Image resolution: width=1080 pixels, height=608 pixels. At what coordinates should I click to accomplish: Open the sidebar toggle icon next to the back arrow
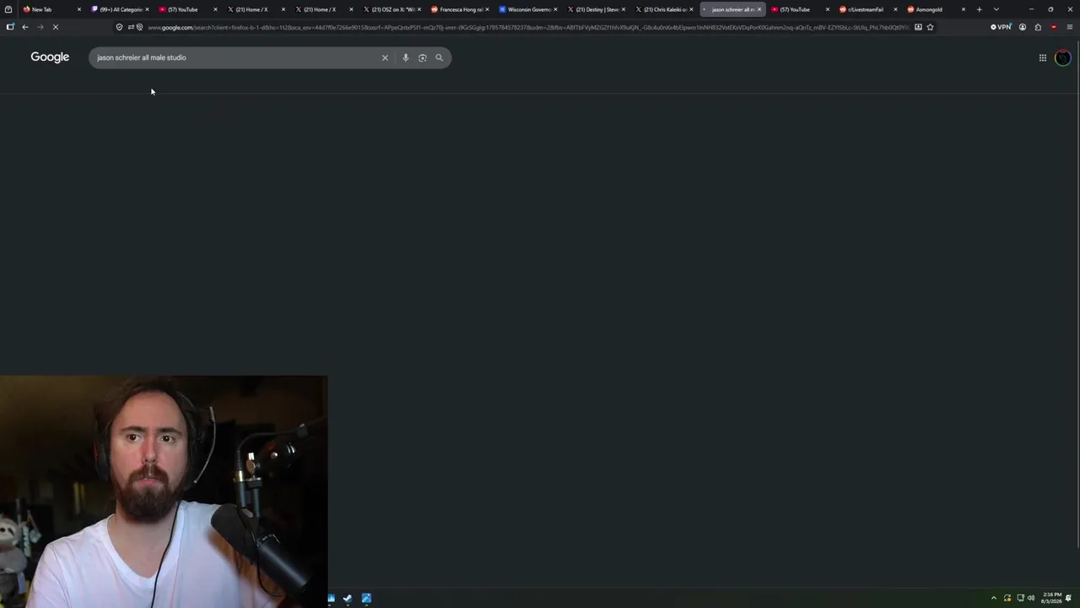(x=10, y=27)
